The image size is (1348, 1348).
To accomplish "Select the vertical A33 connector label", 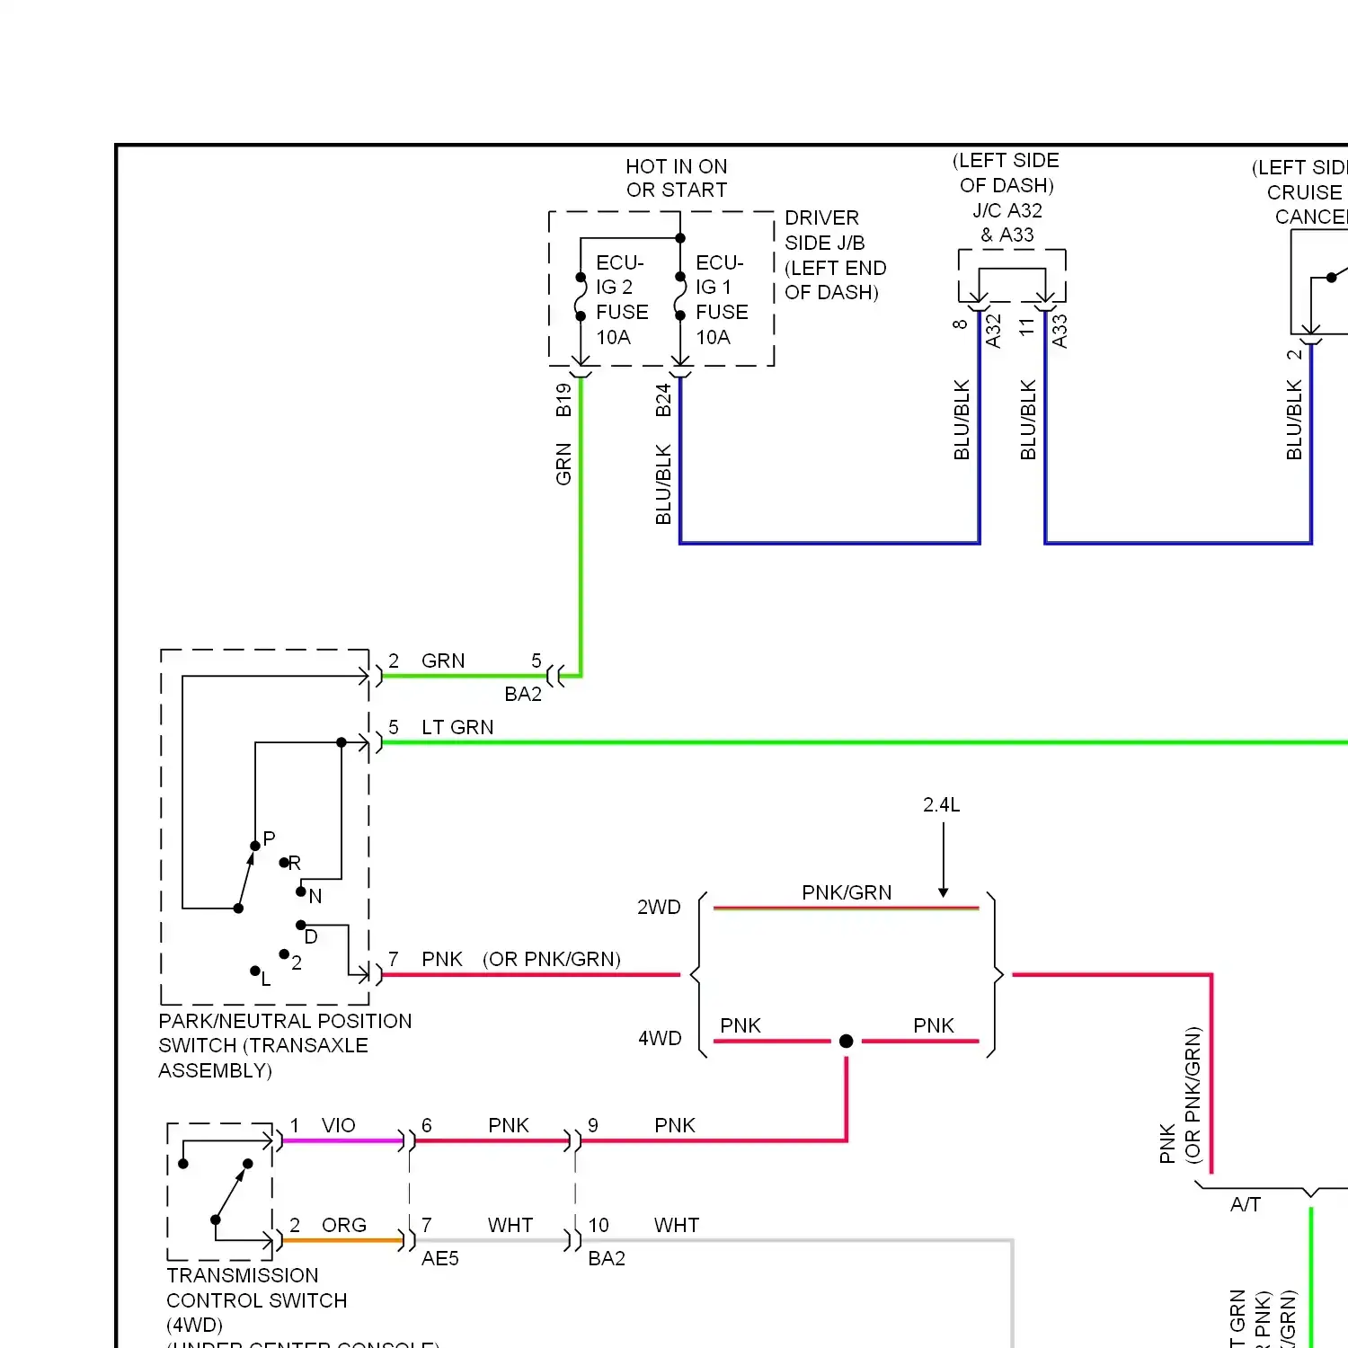I will pyautogui.click(x=1060, y=330).
